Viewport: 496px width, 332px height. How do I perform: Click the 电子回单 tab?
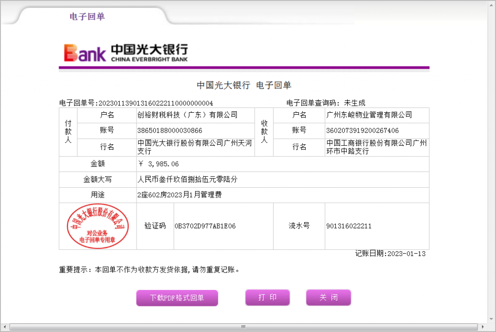pos(87,16)
